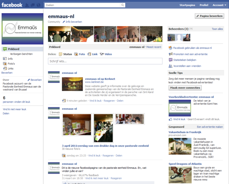Click icon beside Facebook gebruiken als emmaus-nl
Image resolution: width=229 pixels, height=184 pixels.
click(x=170, y=48)
